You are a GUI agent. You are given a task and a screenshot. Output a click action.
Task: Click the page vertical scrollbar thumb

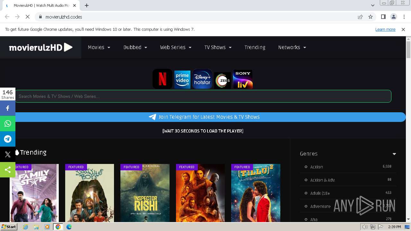pyautogui.click(x=408, y=50)
